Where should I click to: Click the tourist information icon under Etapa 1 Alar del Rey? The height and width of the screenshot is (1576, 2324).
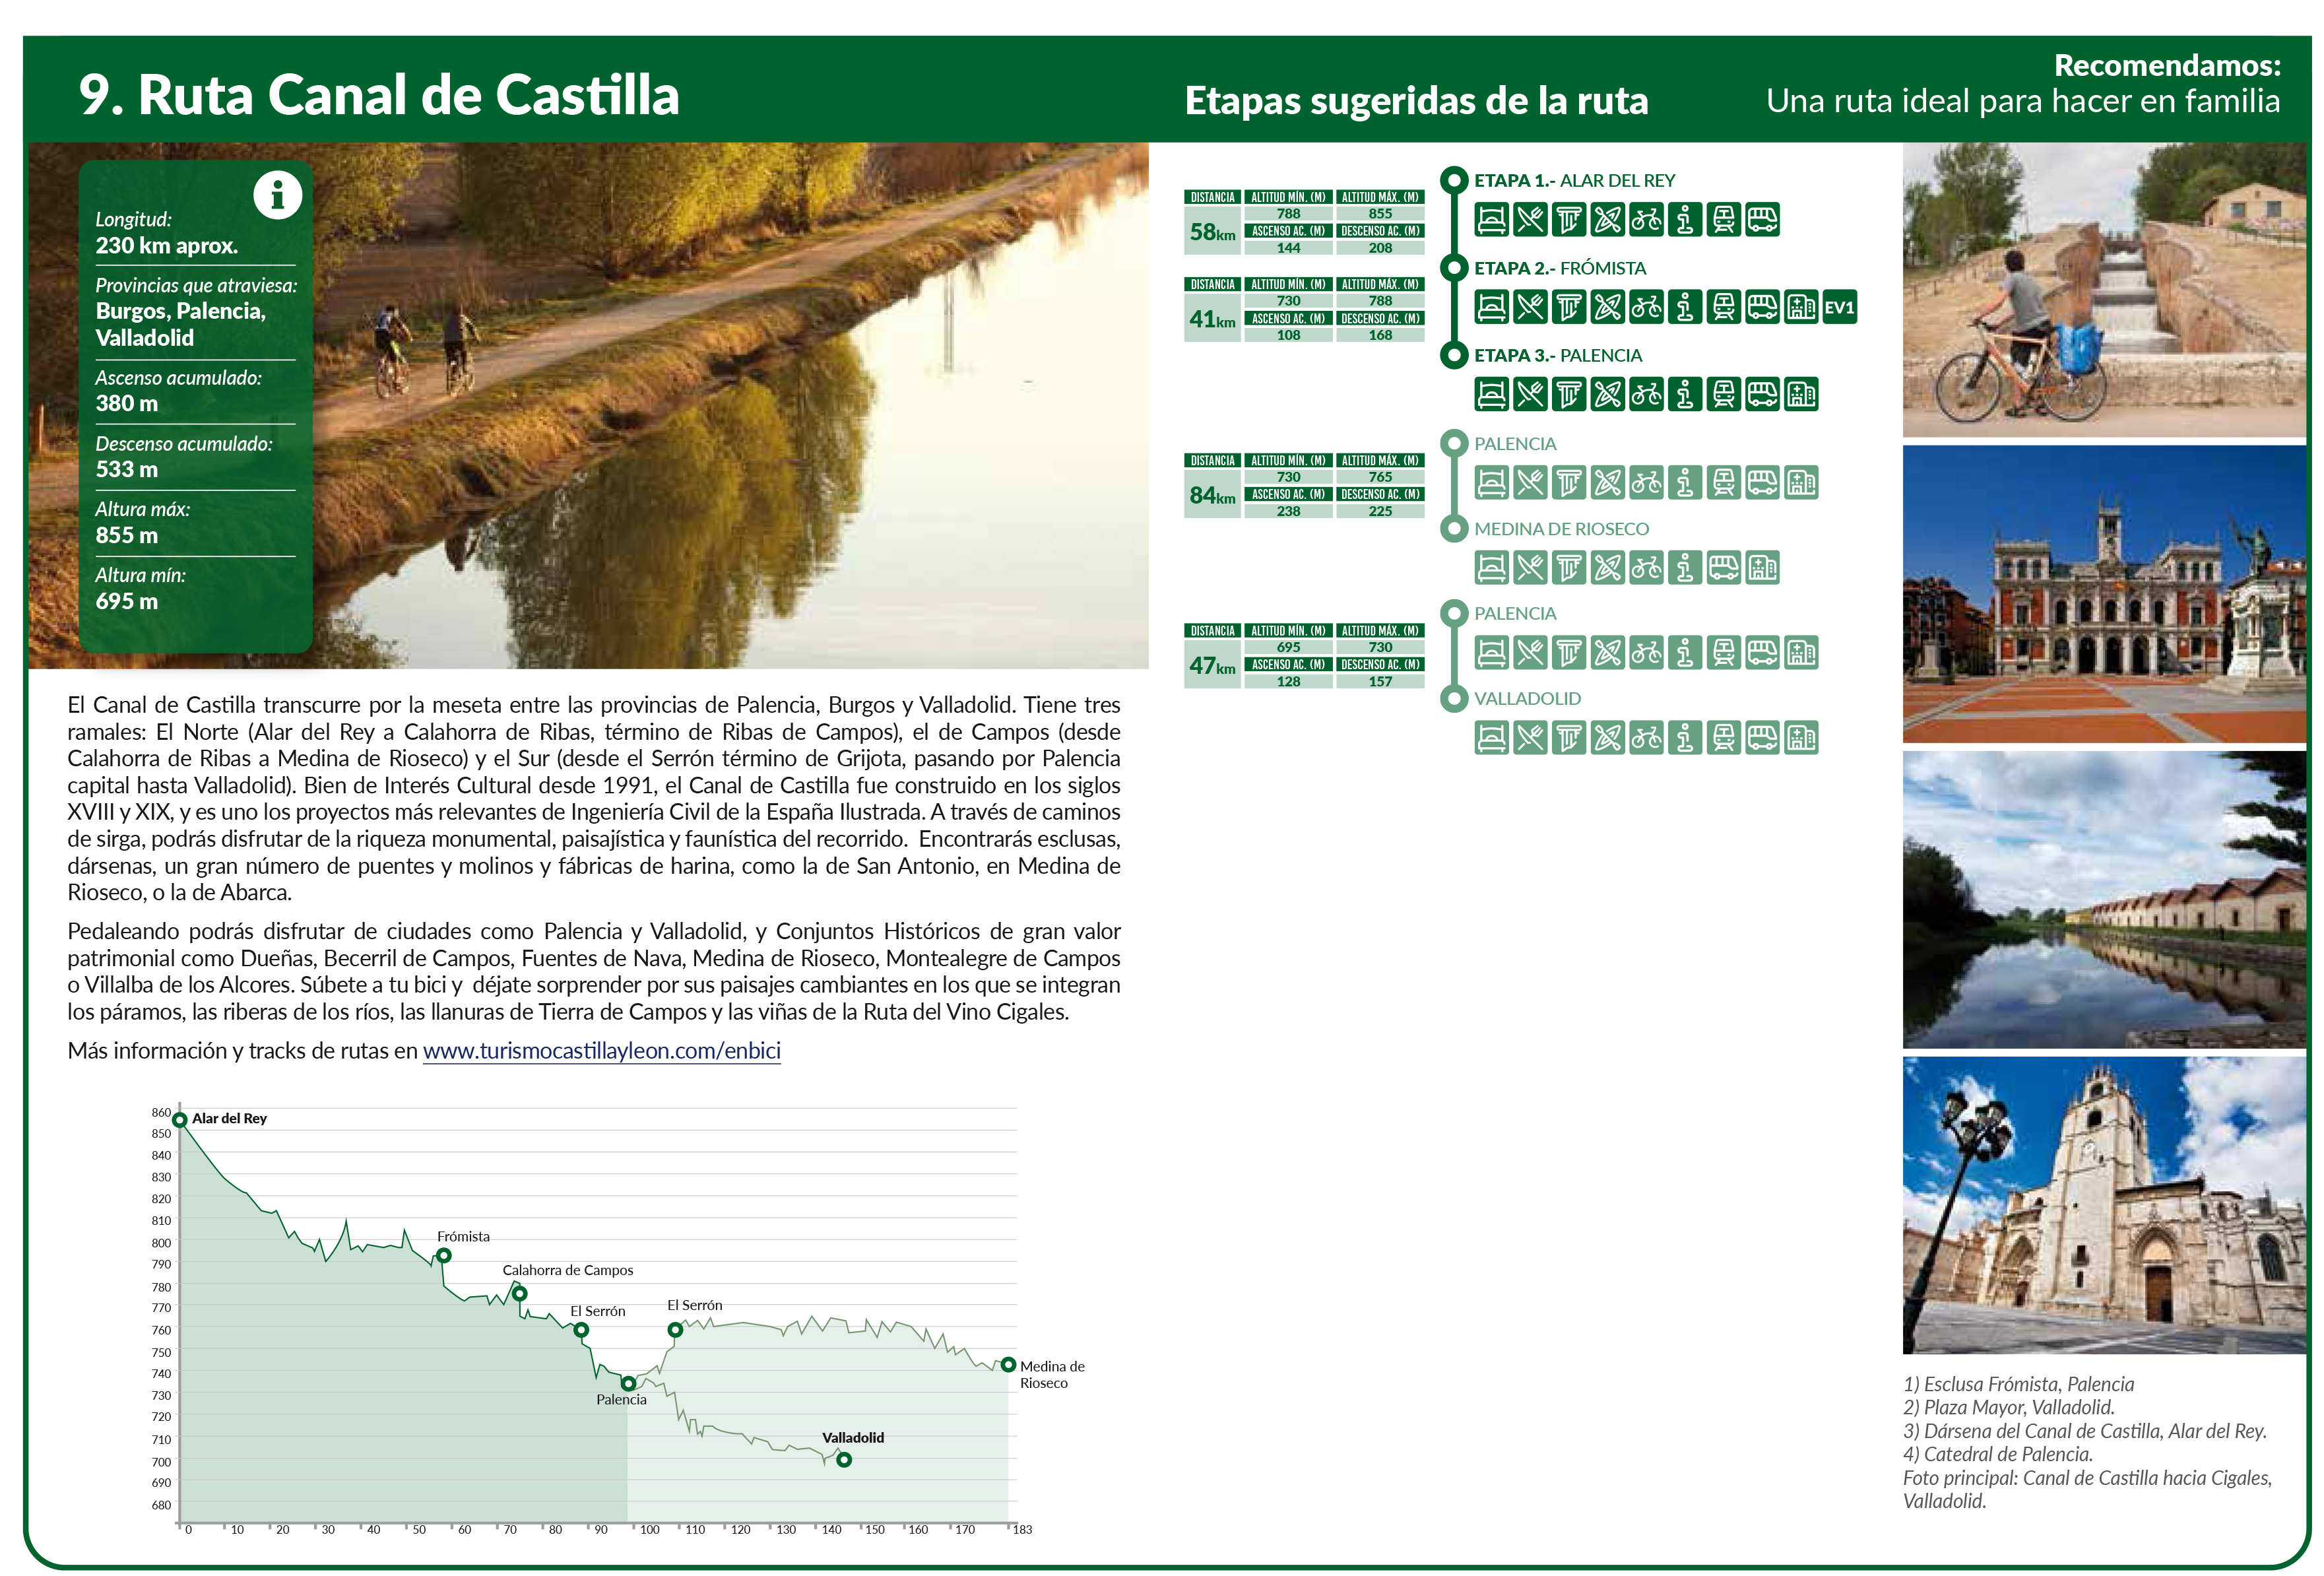point(1685,219)
